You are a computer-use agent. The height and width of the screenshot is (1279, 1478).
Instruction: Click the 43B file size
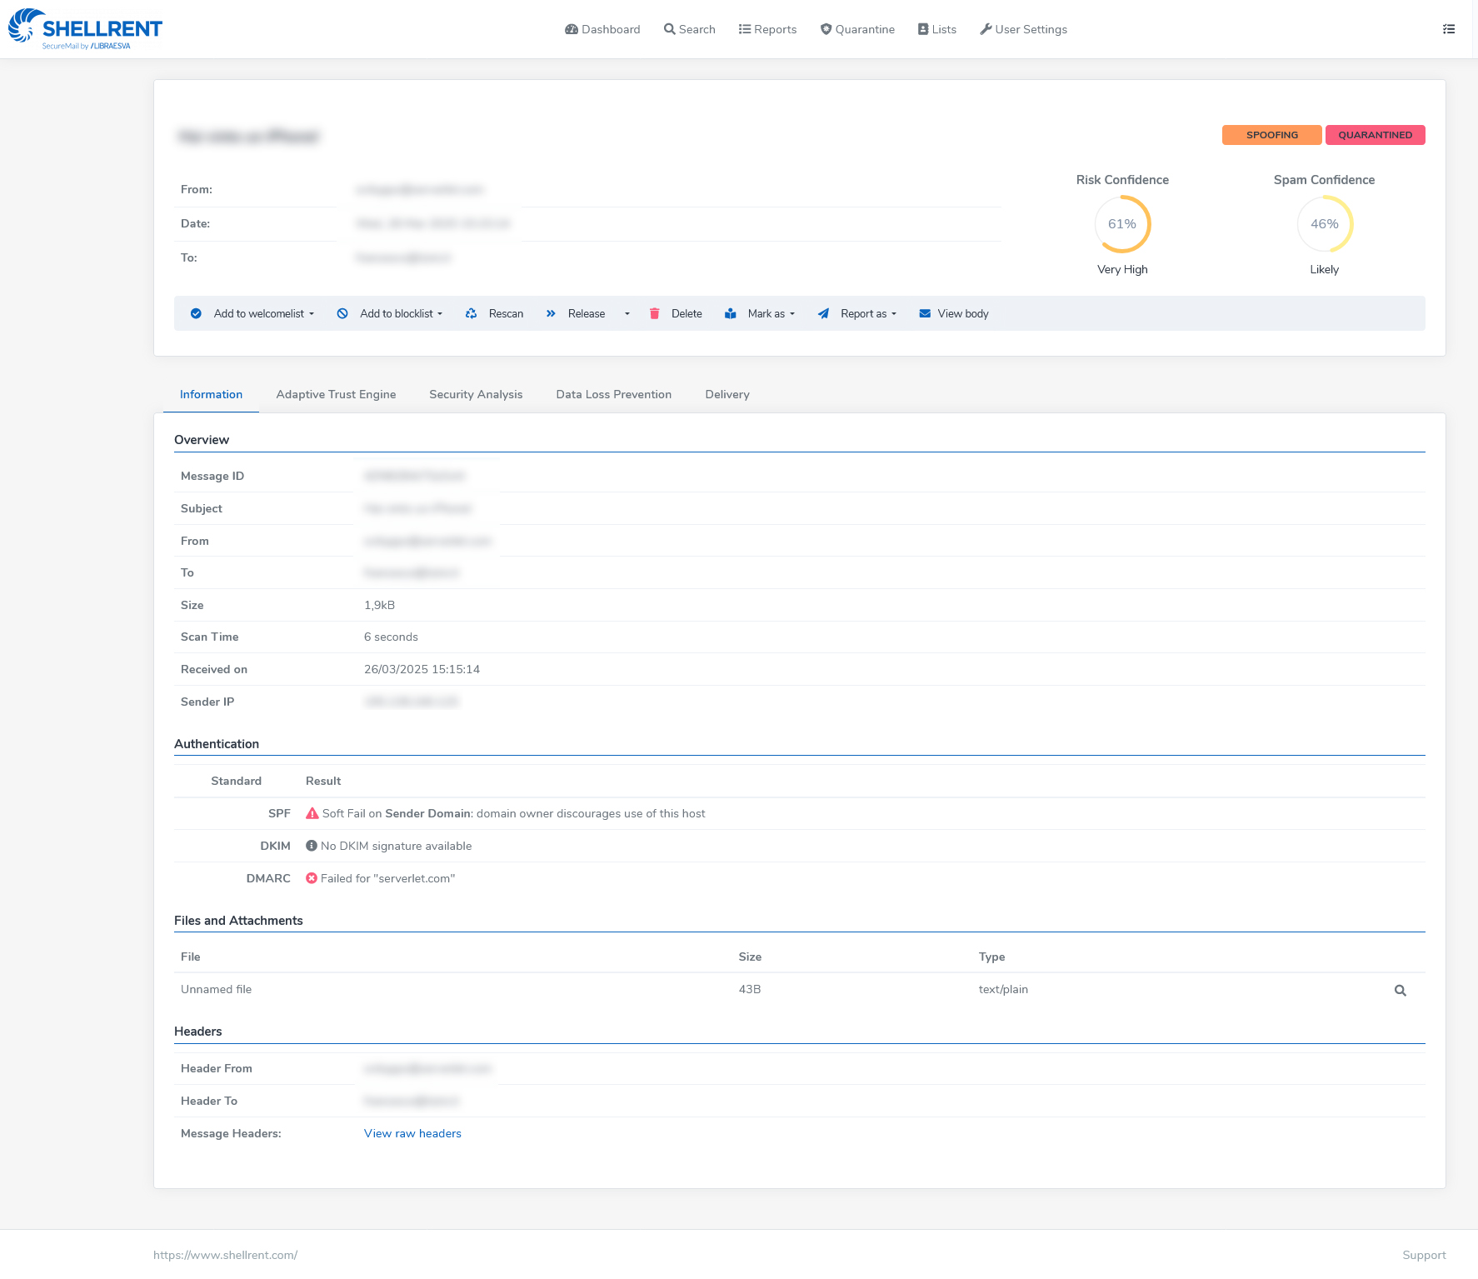[x=750, y=990]
